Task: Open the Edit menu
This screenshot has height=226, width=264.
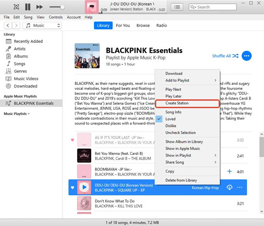Action: [16, 17]
